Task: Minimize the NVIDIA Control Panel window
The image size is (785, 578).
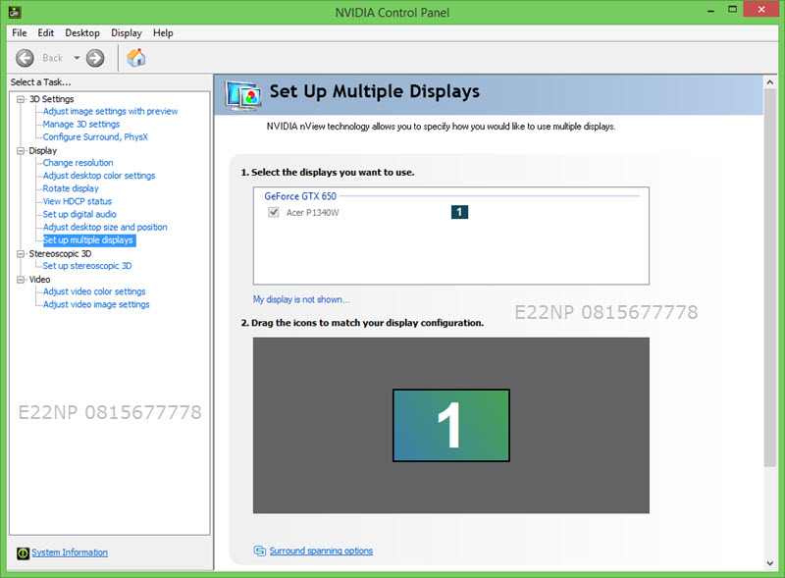Action: coord(710,10)
